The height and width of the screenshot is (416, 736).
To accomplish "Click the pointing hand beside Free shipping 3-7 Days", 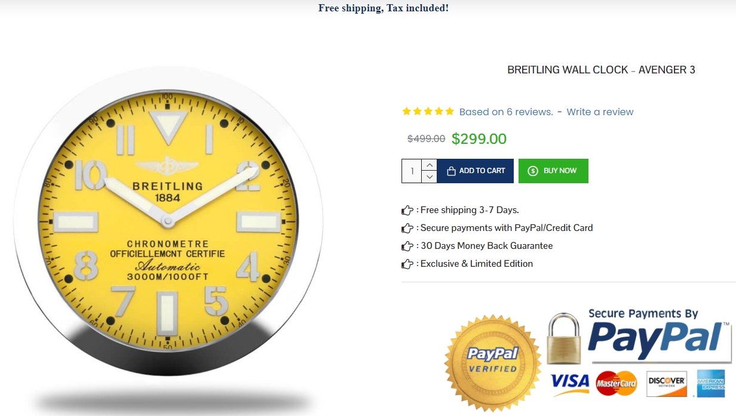I will pyautogui.click(x=407, y=210).
